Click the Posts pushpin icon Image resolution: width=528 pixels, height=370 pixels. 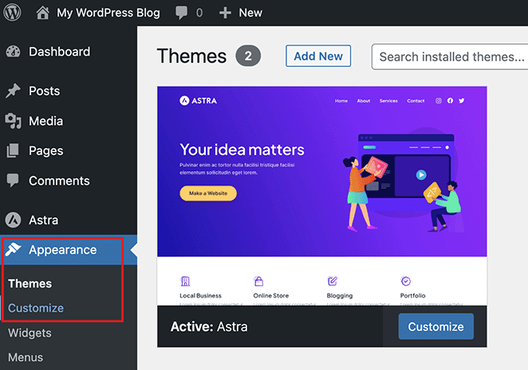tap(13, 91)
